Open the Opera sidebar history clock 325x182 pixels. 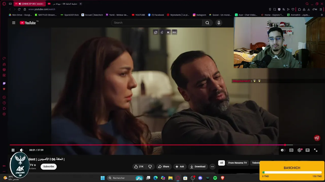coord(4,103)
